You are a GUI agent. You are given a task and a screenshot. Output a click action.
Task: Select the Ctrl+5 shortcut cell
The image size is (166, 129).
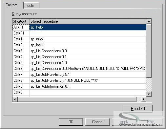click(x=21, y=63)
